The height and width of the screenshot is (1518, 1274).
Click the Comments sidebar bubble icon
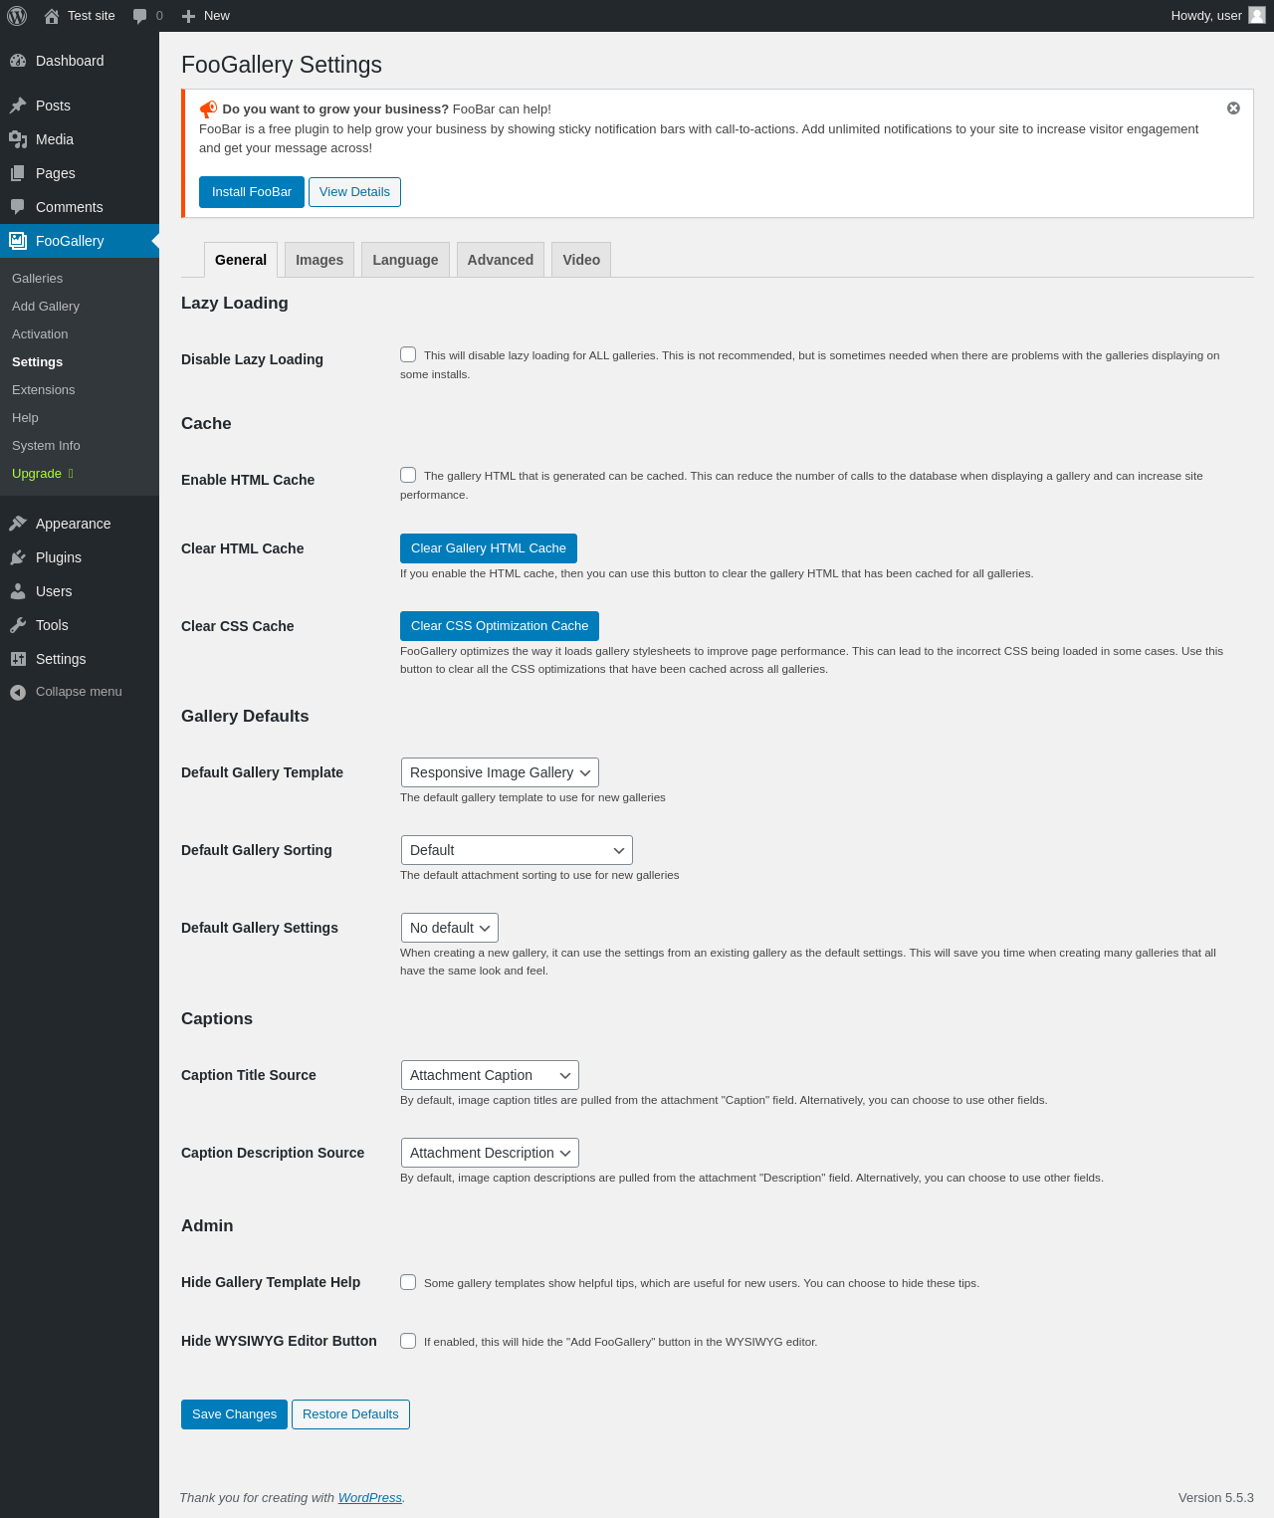[18, 207]
